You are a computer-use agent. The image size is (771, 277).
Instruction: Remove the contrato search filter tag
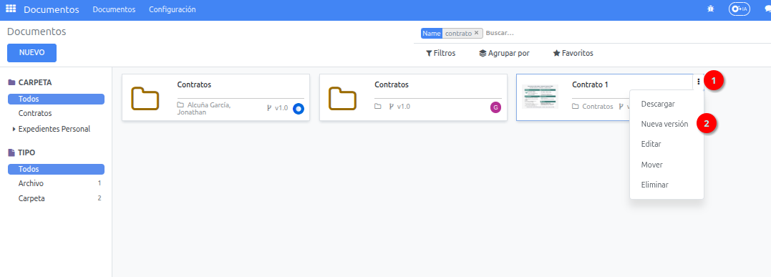coord(476,33)
